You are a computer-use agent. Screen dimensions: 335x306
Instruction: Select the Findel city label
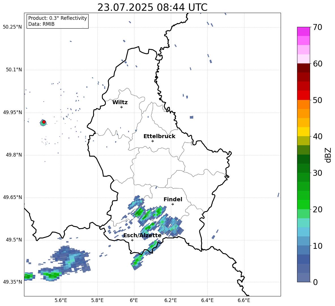pyautogui.click(x=173, y=199)
